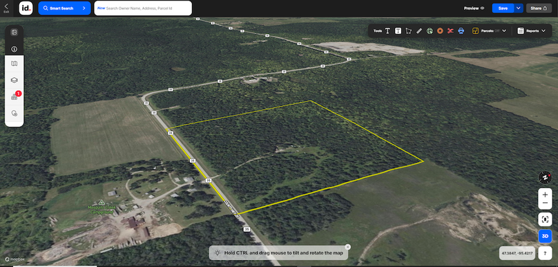Open the layers panel from sidebar
558x267 pixels.
point(15,80)
